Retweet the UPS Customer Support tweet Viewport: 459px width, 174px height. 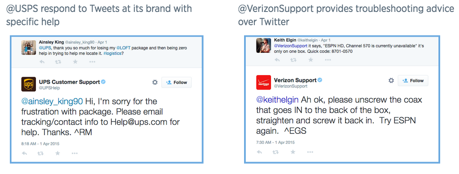click(41, 153)
